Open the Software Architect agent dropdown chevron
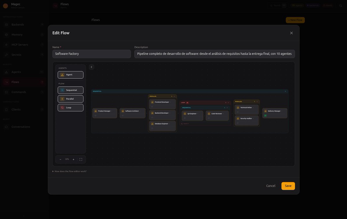 [x=140, y=111]
